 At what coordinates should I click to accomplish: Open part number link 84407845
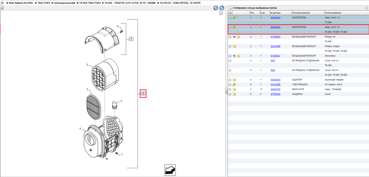tap(275, 27)
